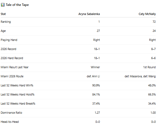Click McNally's 8–7 2026 Record value
166x126 pixels.
tap(153, 49)
